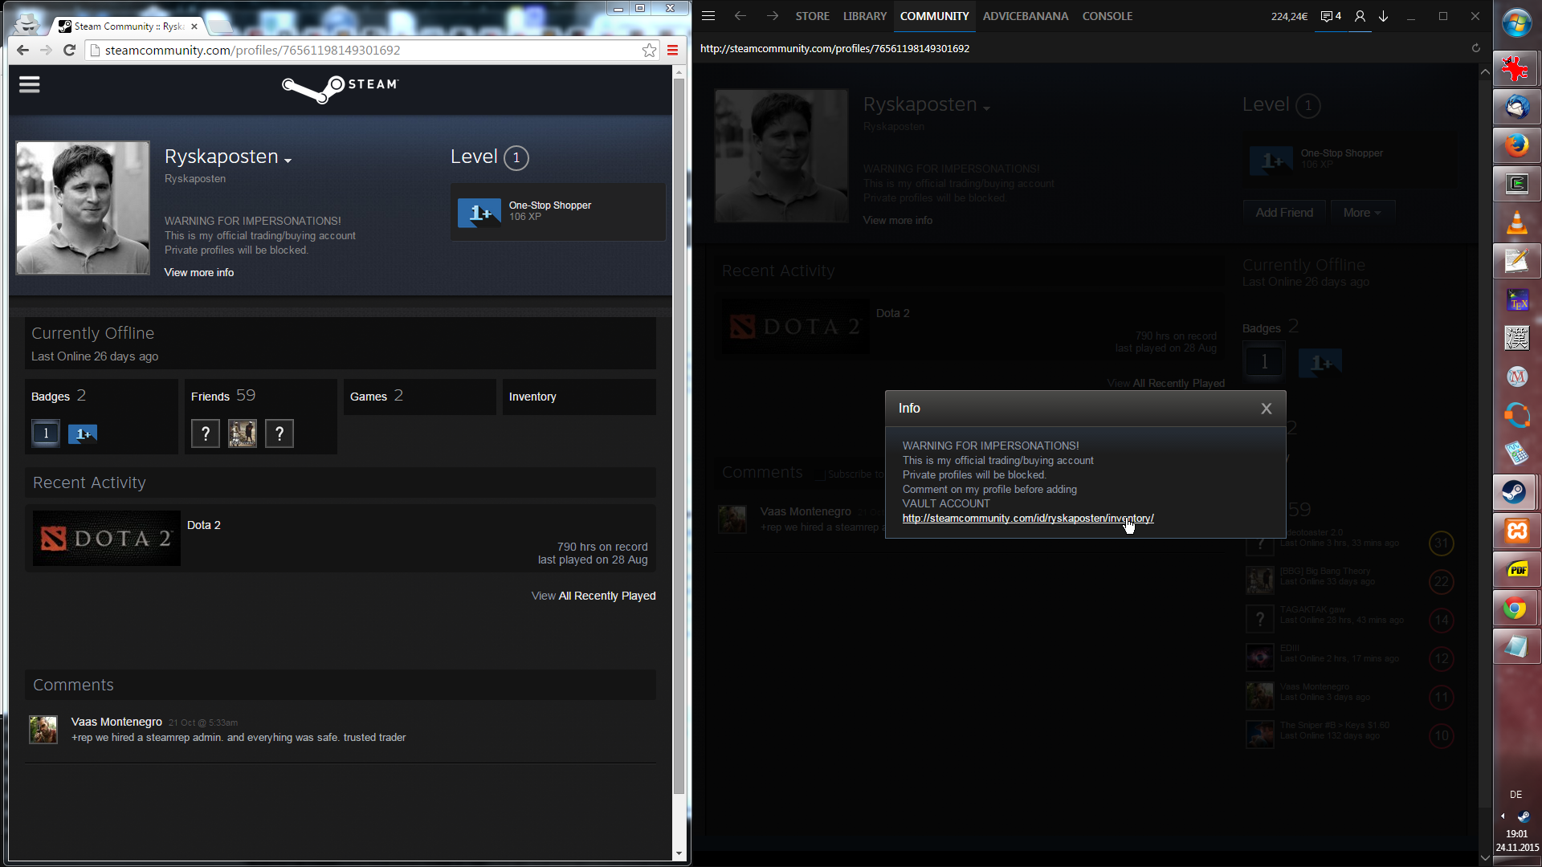
Task: Open VLC media player from taskbar
Action: pyautogui.click(x=1516, y=222)
